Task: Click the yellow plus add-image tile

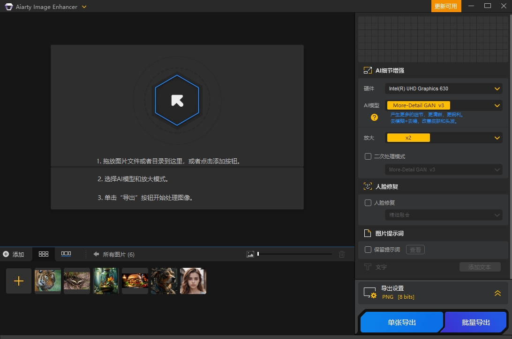Action: pos(19,281)
